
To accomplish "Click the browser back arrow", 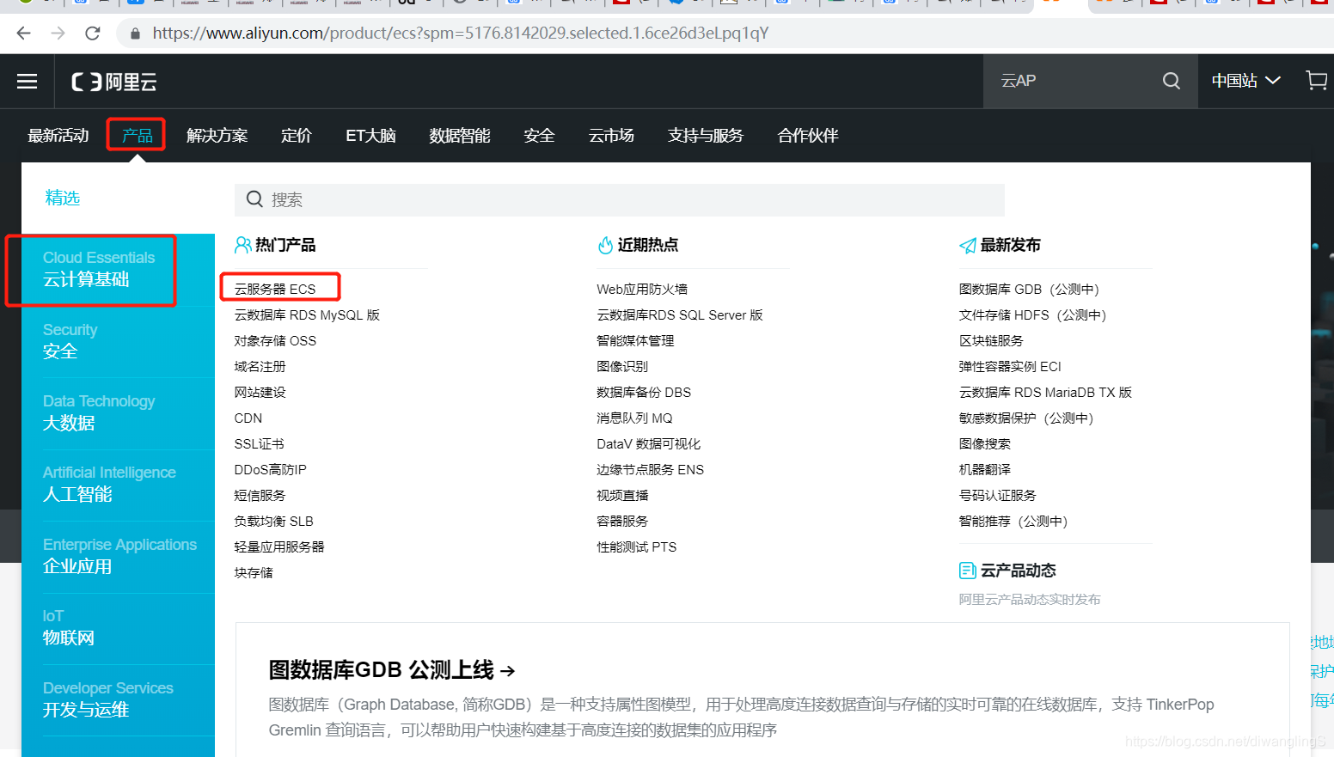I will point(23,33).
